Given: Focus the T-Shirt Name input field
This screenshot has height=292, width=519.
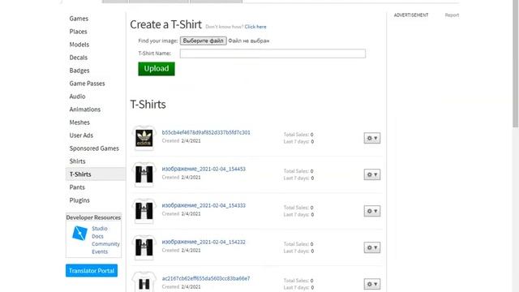Looking at the screenshot, I should point(272,54).
